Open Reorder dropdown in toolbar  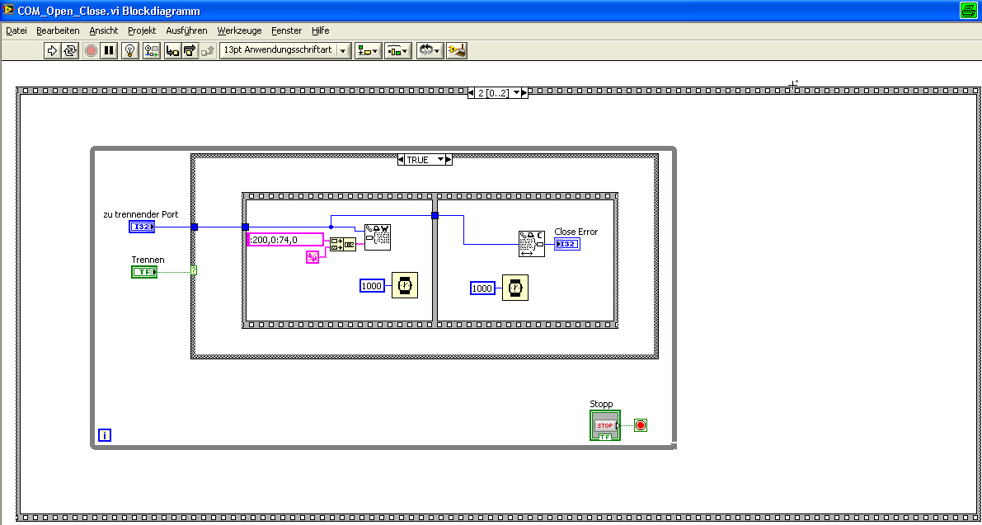click(x=429, y=50)
